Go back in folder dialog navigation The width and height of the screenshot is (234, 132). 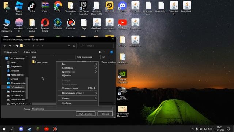(x=5, y=45)
